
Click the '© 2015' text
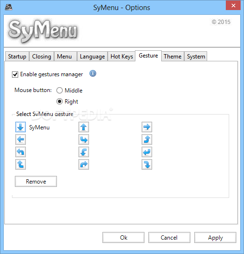click(x=221, y=22)
